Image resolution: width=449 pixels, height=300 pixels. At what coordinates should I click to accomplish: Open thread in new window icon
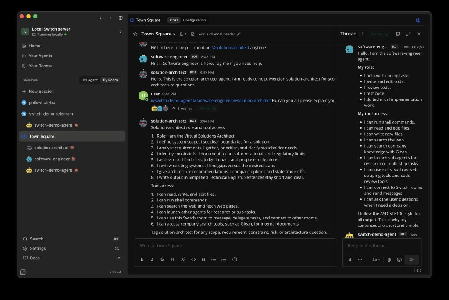pos(398,34)
